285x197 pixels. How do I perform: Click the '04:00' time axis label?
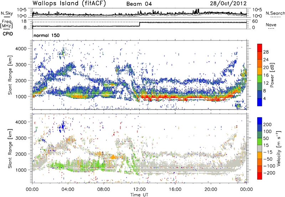point(68,190)
